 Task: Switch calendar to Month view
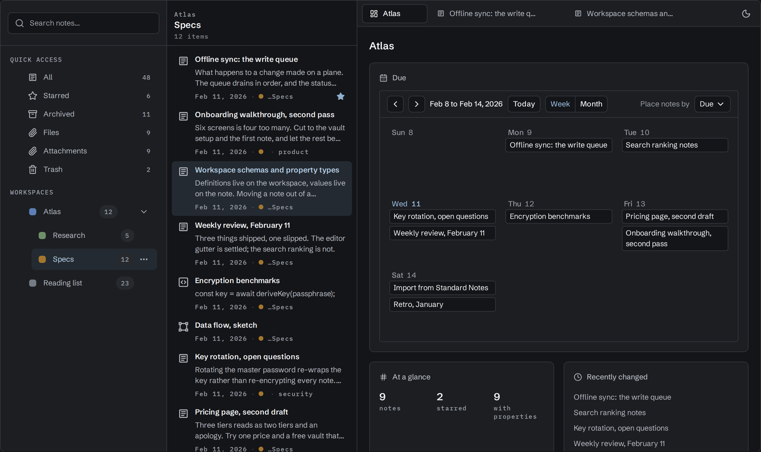(x=591, y=104)
